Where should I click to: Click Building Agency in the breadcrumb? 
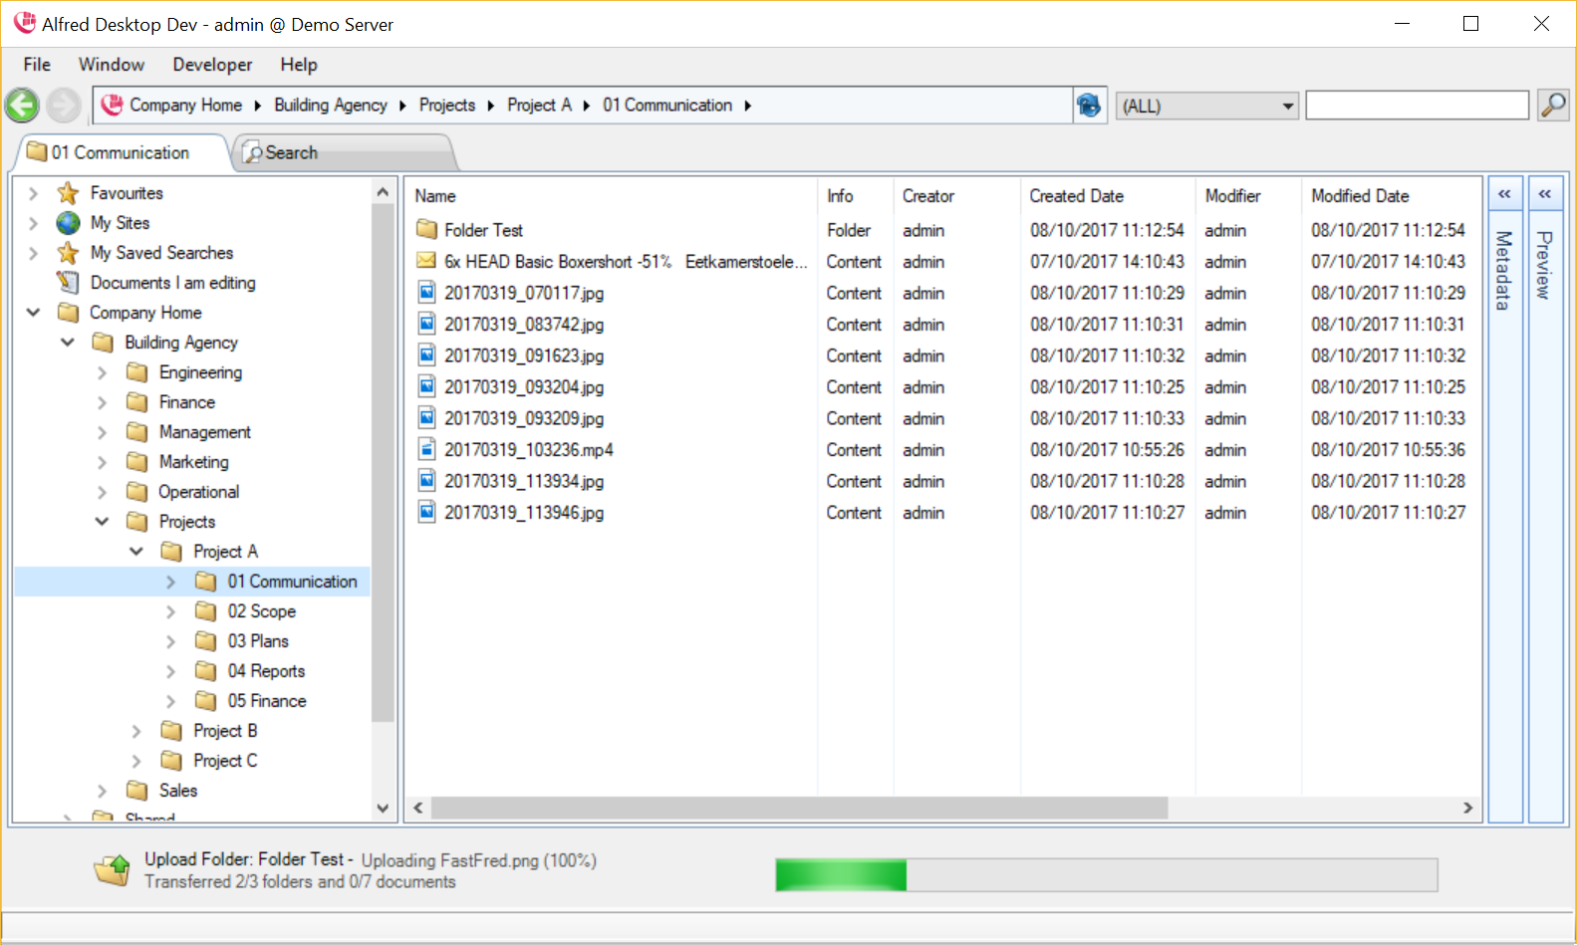tap(330, 106)
